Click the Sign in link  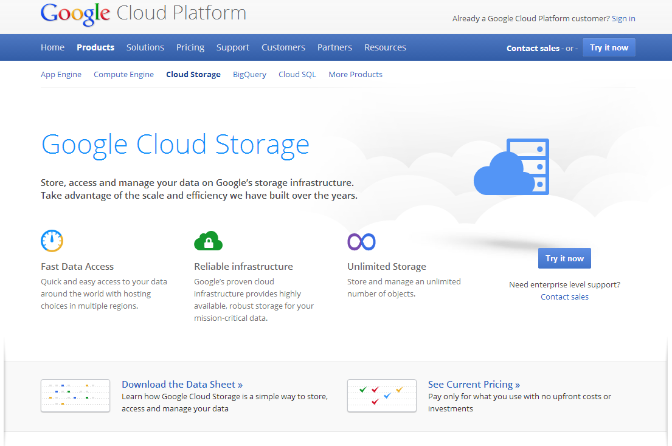623,18
